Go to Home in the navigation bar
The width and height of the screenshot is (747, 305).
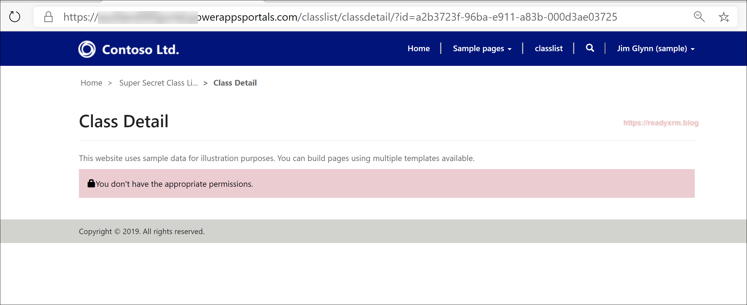tap(418, 48)
